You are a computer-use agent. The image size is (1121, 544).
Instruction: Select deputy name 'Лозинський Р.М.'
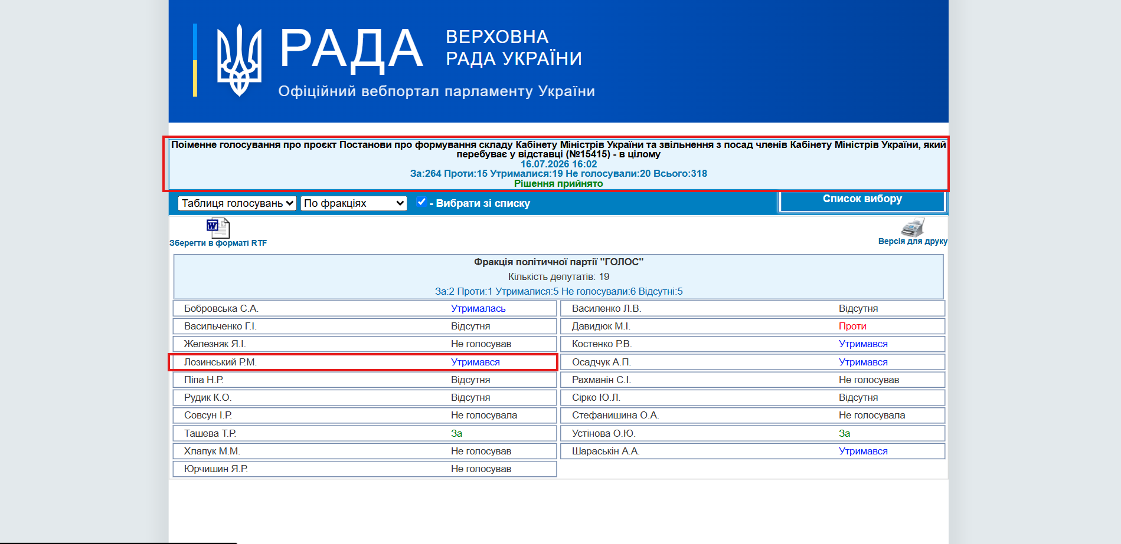coord(220,362)
